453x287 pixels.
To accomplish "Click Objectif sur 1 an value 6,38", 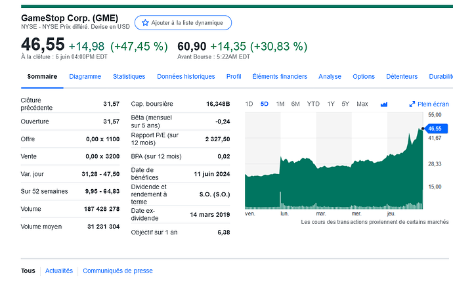I will [x=224, y=232].
